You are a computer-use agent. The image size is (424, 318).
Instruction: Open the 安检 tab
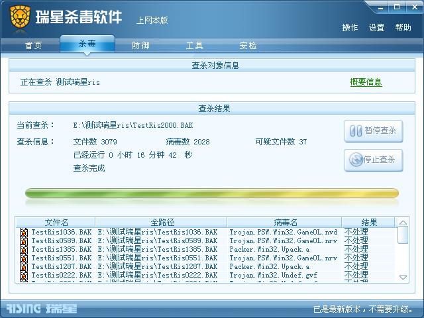248,45
